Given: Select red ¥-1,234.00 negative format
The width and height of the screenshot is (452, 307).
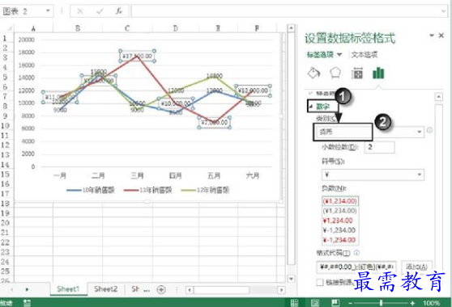Looking at the screenshot, I should coord(339,240).
